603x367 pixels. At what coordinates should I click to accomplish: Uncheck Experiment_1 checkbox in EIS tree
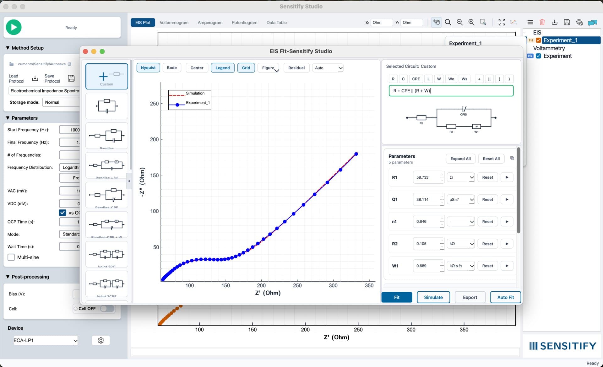coord(538,40)
